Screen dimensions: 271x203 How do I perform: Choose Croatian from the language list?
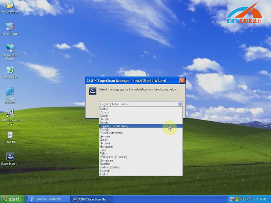[x=141, y=112]
